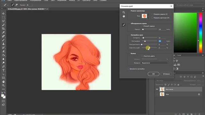Select the Blur (drop) tool

pos(4,59)
